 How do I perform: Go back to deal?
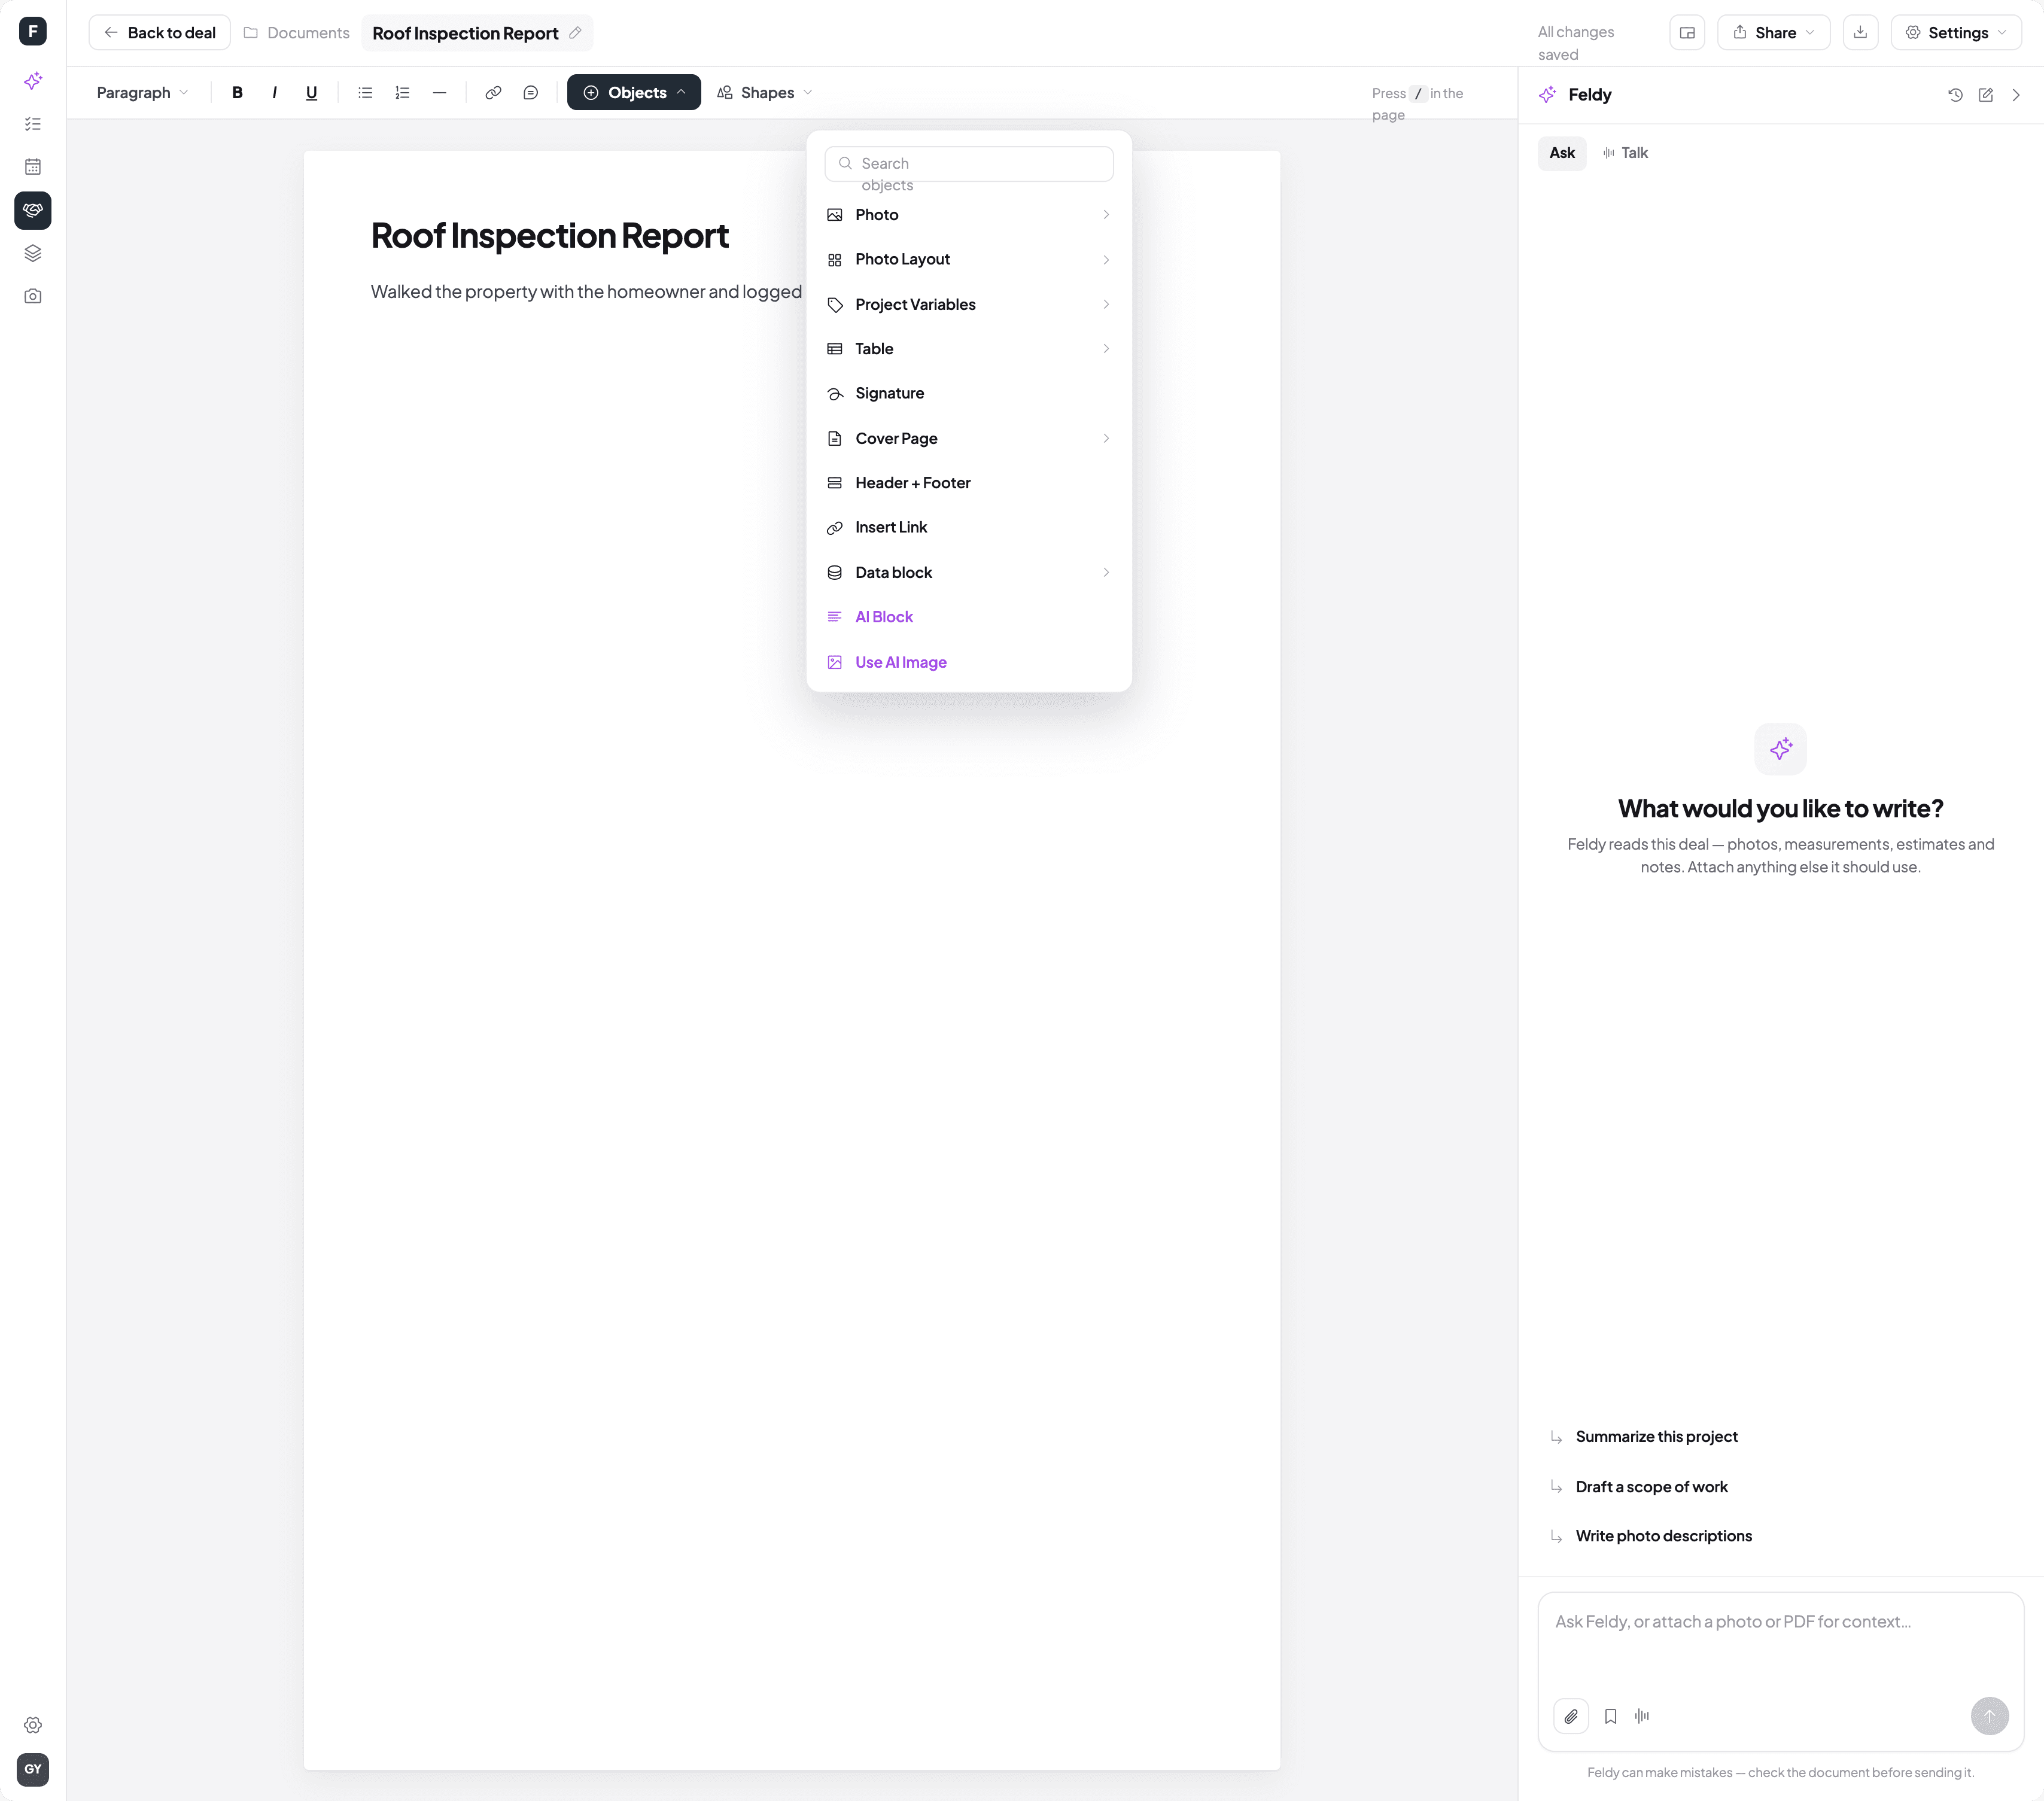click(x=160, y=32)
